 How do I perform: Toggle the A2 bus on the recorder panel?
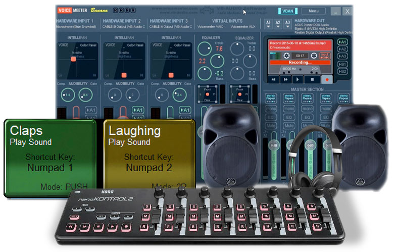click(x=342, y=49)
